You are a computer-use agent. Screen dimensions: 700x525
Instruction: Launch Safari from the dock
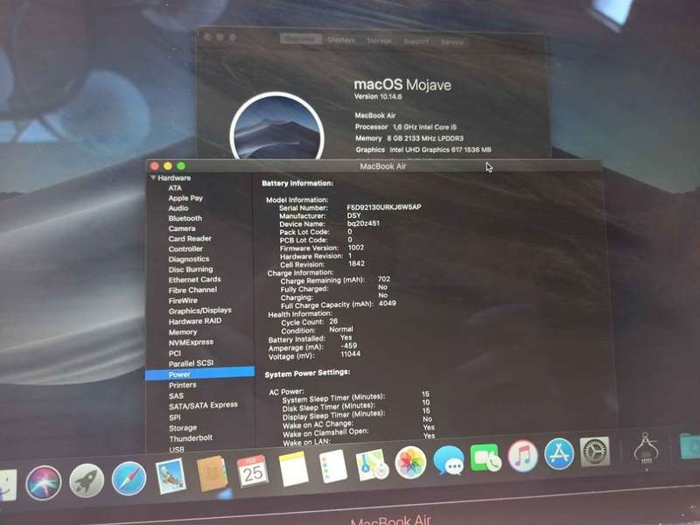click(129, 479)
